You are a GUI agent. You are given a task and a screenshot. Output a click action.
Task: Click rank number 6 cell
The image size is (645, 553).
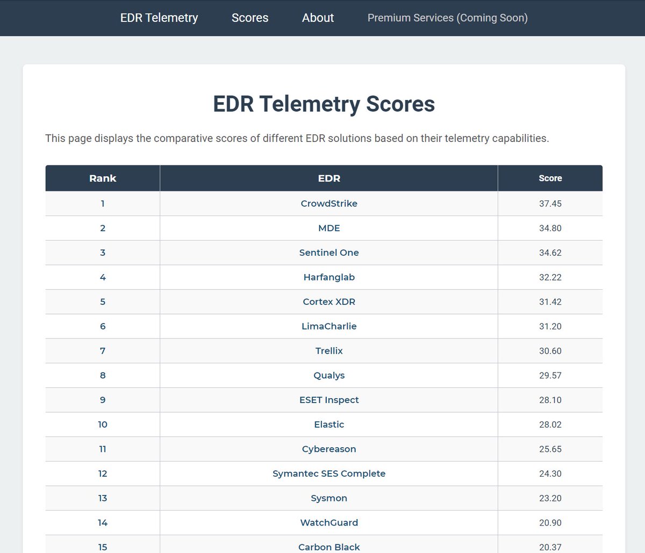[x=103, y=326]
